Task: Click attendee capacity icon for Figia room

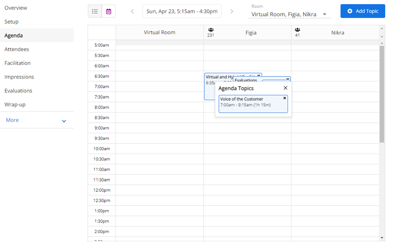Action: coord(210,30)
